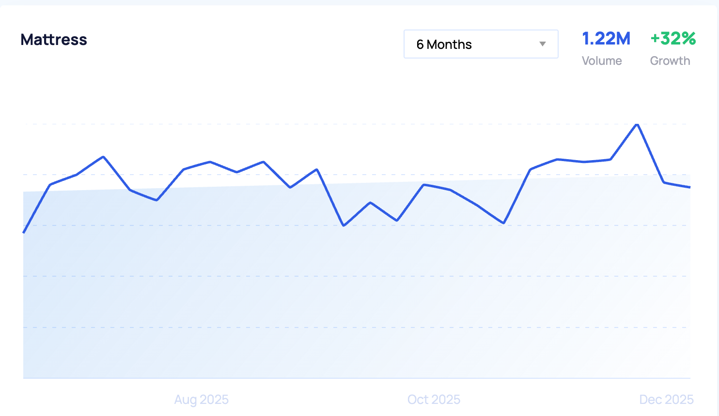Click the highest peak of the line

point(637,124)
